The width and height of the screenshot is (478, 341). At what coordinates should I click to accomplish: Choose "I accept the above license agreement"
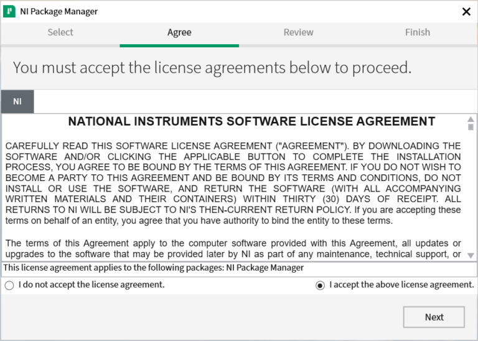tap(320, 285)
